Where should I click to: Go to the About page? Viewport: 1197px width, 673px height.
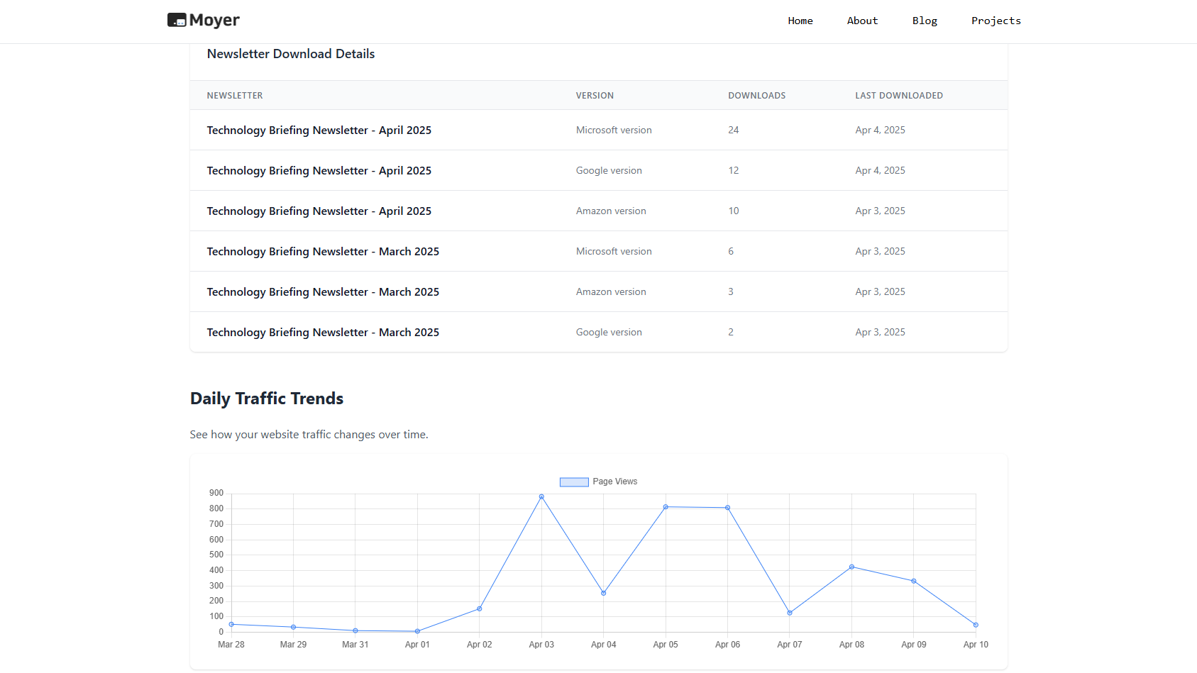(862, 21)
